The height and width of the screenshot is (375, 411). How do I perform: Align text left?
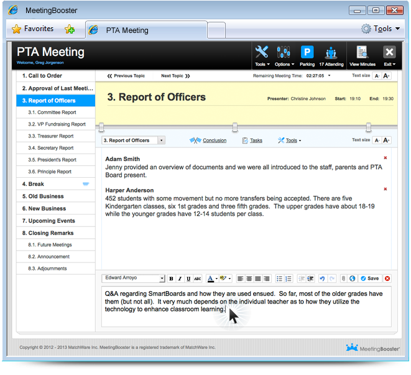click(240, 279)
